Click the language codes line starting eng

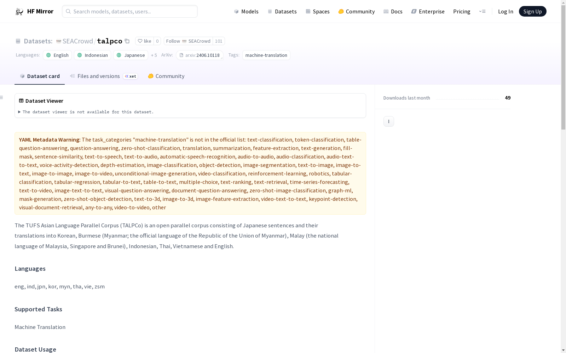[x=59, y=286]
